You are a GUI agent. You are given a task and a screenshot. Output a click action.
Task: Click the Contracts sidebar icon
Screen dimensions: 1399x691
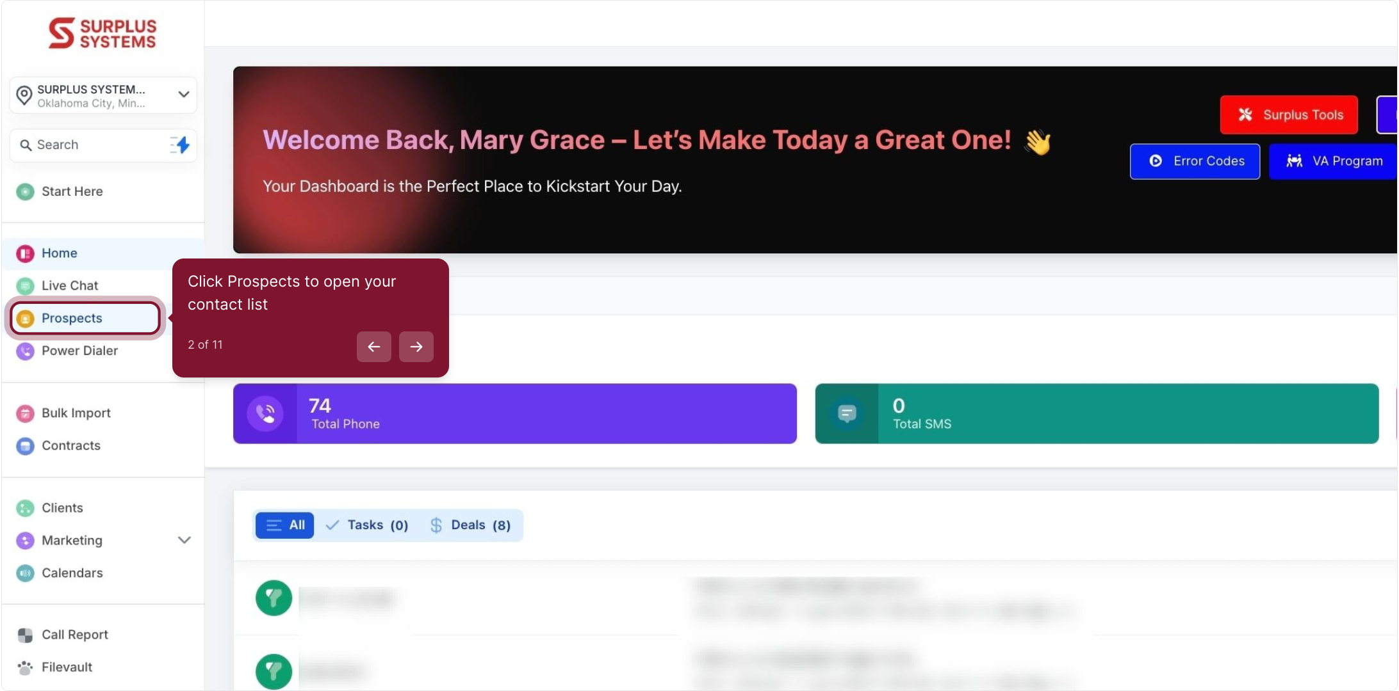pyautogui.click(x=25, y=446)
